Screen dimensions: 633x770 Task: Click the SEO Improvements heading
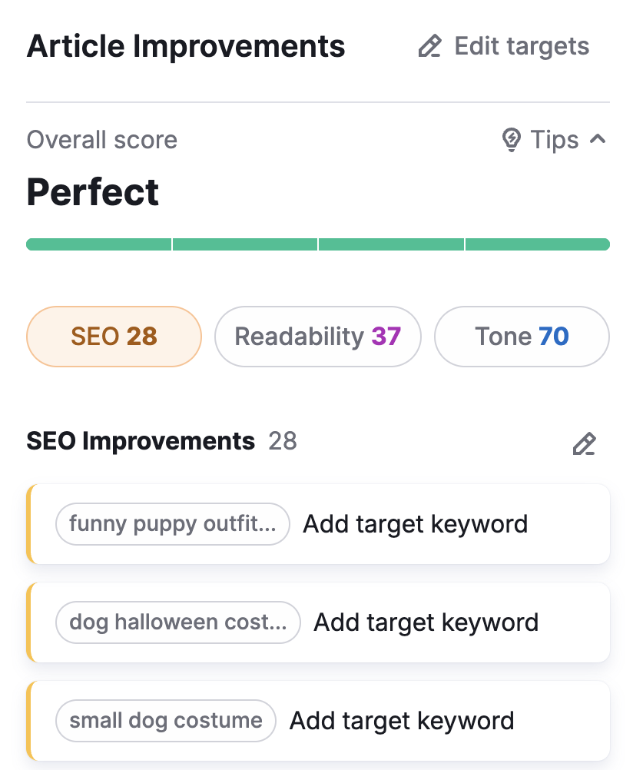point(141,441)
